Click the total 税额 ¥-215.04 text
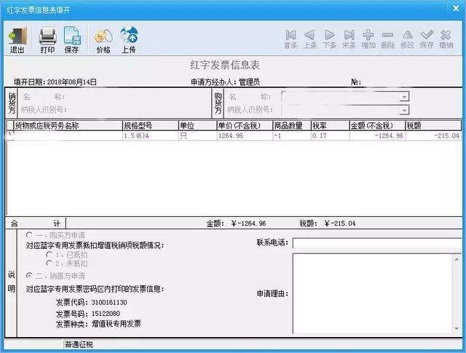The image size is (466, 353). point(328,223)
